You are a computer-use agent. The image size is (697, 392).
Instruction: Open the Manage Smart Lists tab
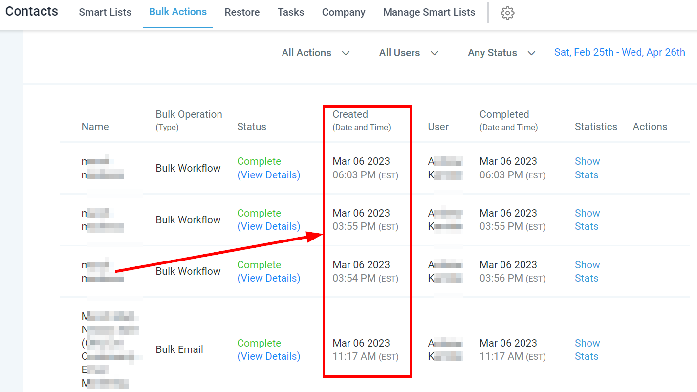429,12
